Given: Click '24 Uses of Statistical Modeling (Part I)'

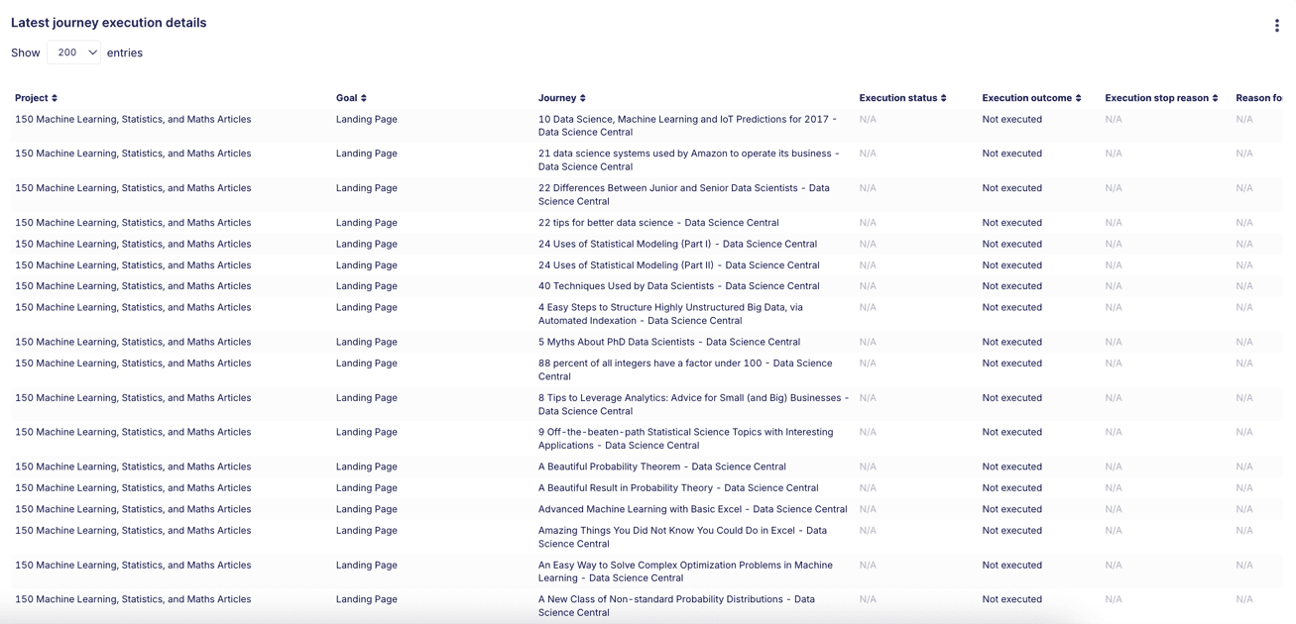Looking at the screenshot, I should [677, 244].
